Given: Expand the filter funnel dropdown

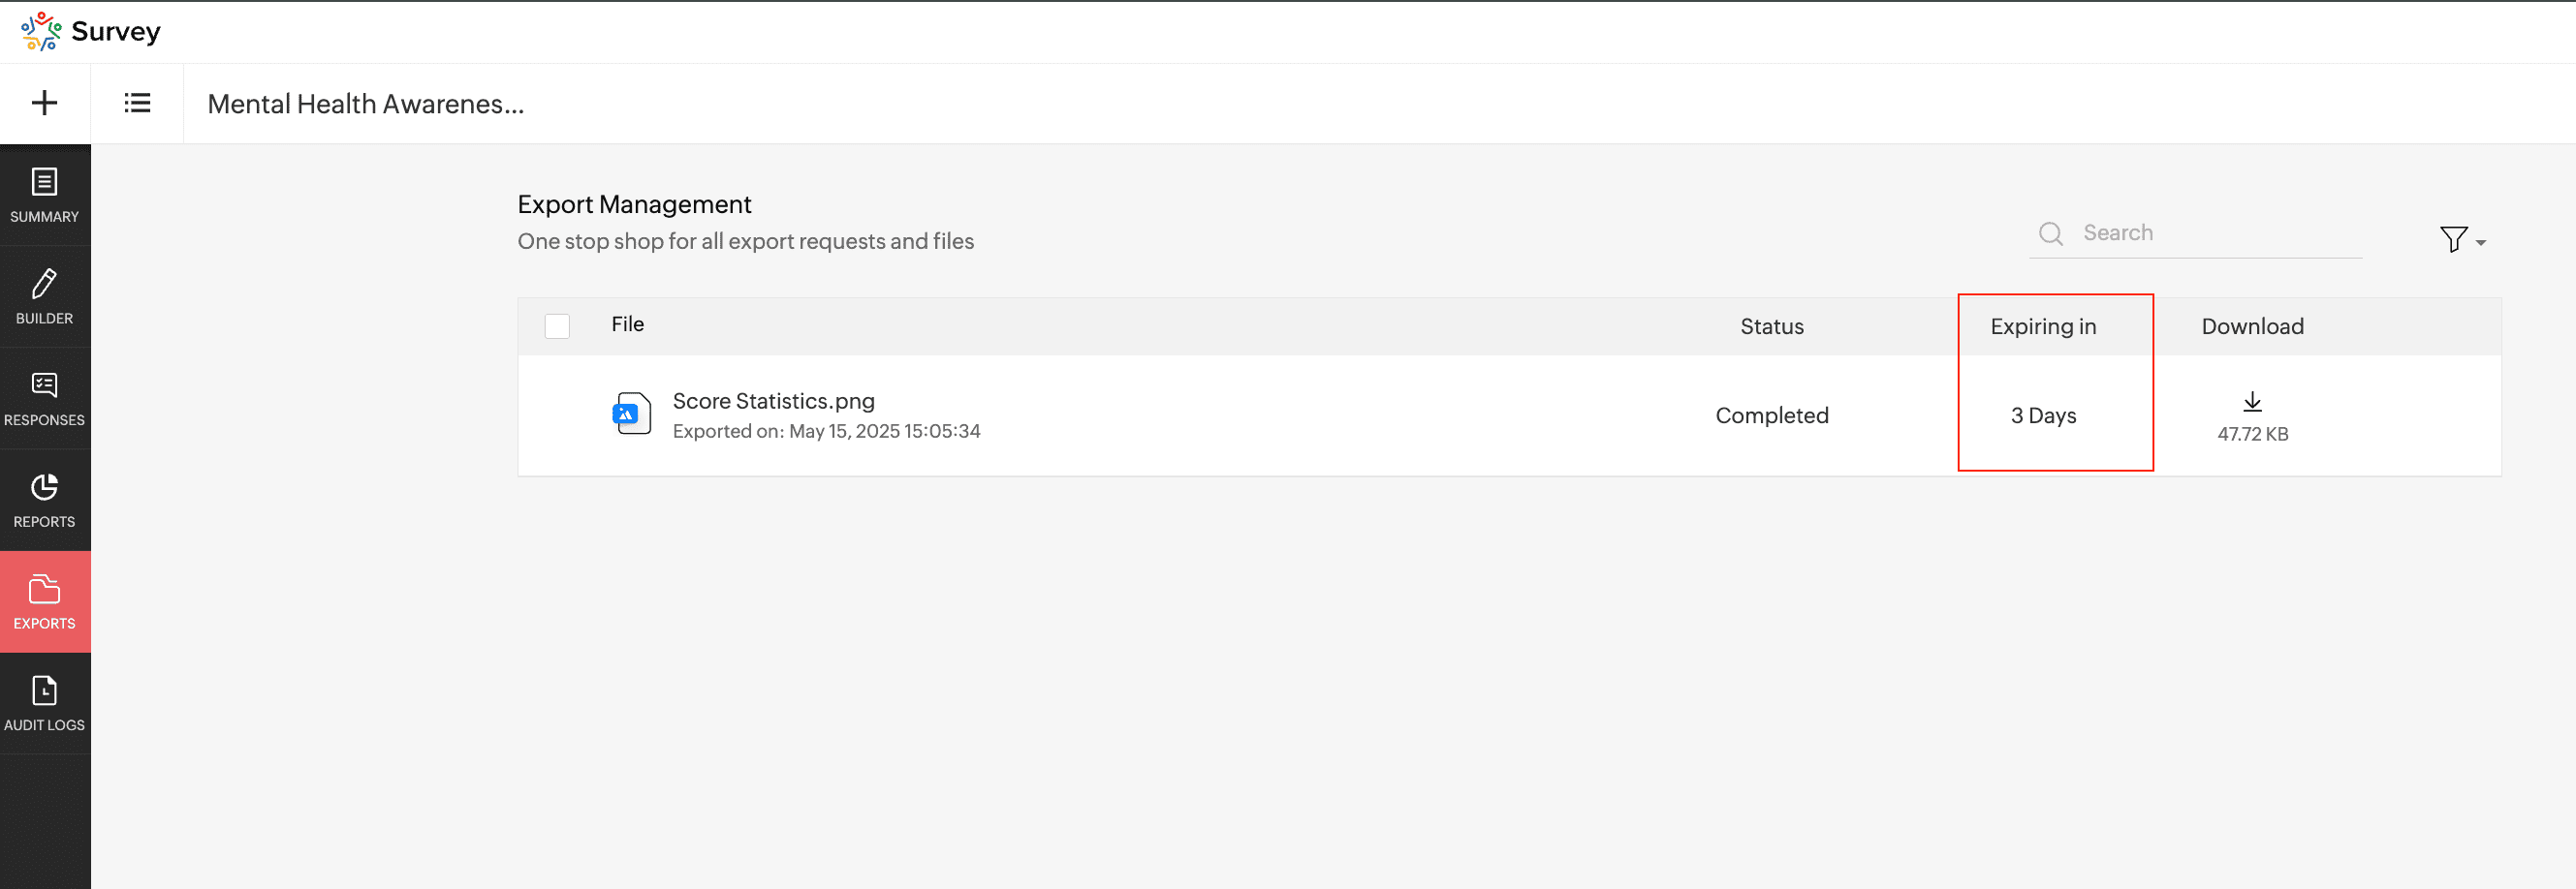Looking at the screenshot, I should click(2453, 240).
